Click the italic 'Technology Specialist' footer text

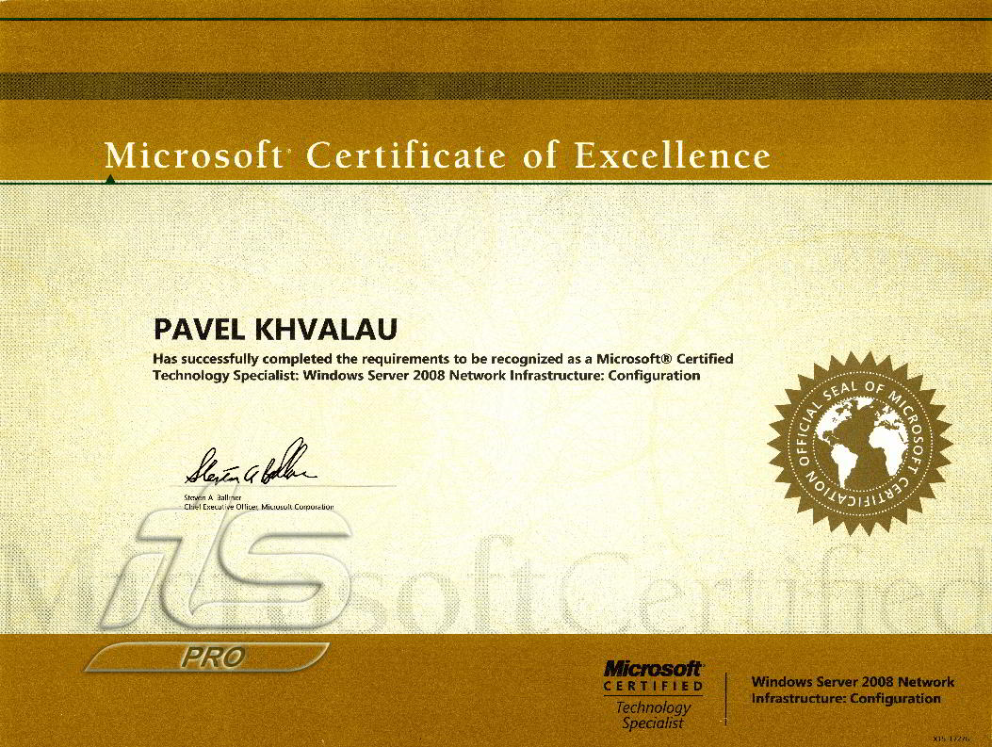click(653, 715)
